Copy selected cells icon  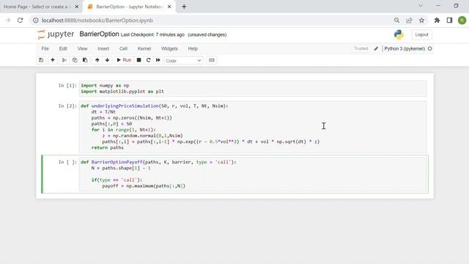pos(75,60)
